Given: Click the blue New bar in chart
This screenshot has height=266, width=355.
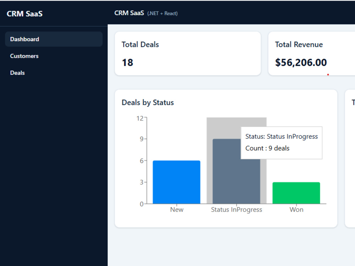Looking at the screenshot, I should click(x=176, y=182).
